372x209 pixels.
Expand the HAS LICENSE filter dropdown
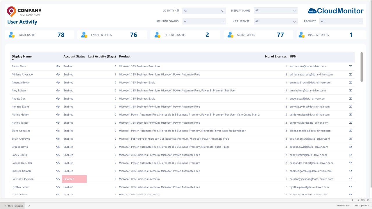pos(276,21)
